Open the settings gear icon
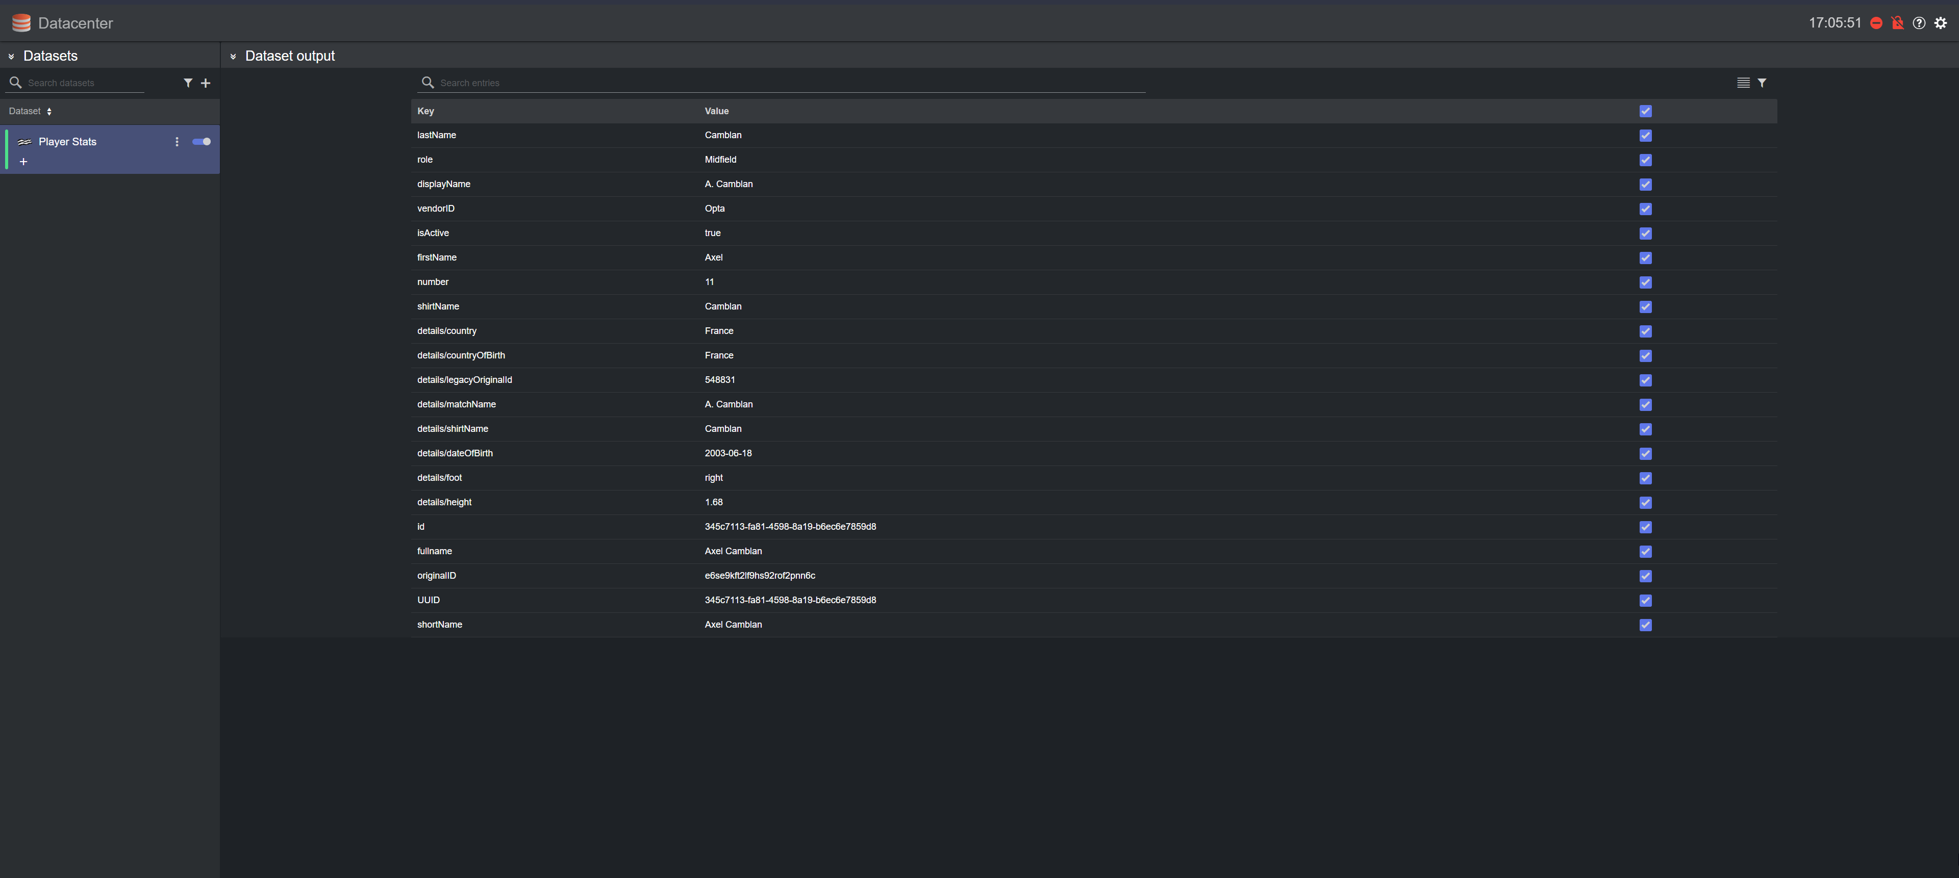This screenshot has width=1959, height=878. 1941,23
